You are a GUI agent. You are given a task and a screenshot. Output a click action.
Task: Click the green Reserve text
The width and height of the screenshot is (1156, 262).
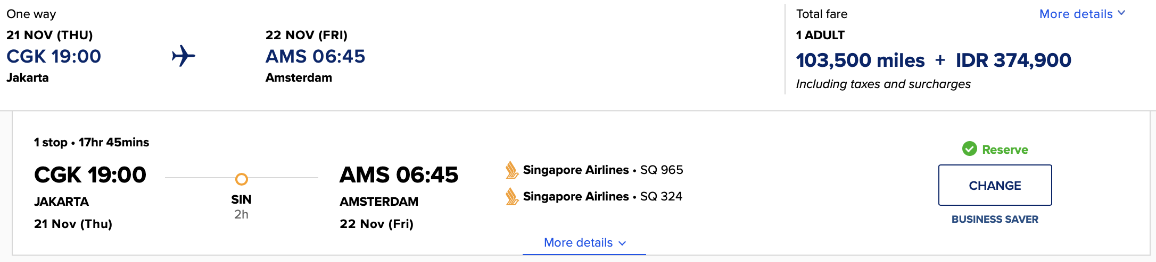(x=1005, y=150)
